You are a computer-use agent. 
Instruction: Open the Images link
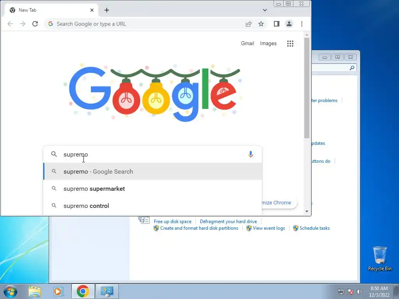point(268,44)
